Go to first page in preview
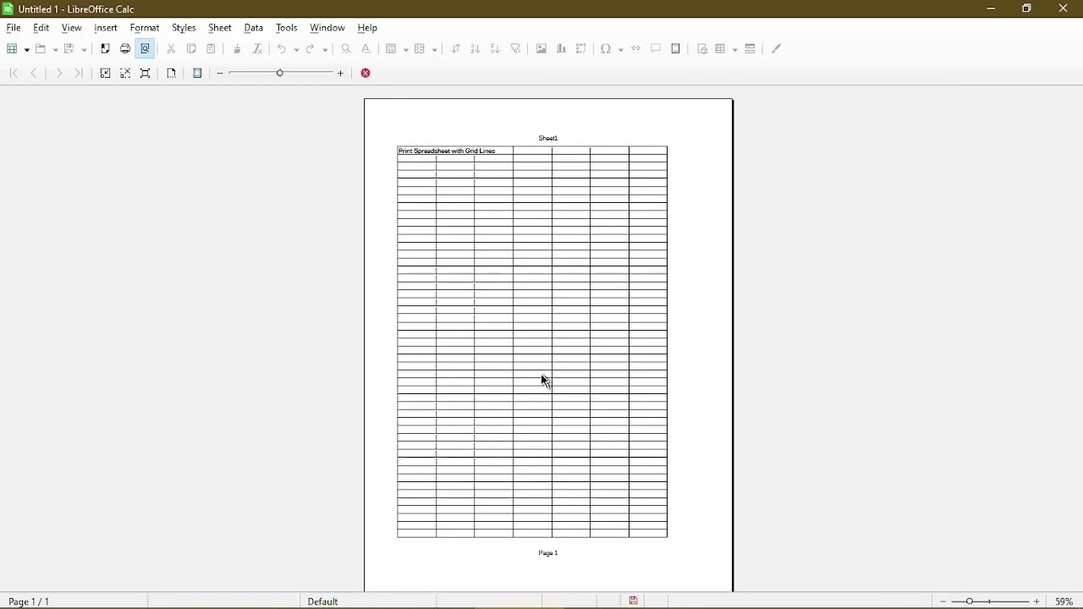Image resolution: width=1083 pixels, height=609 pixels. point(14,74)
